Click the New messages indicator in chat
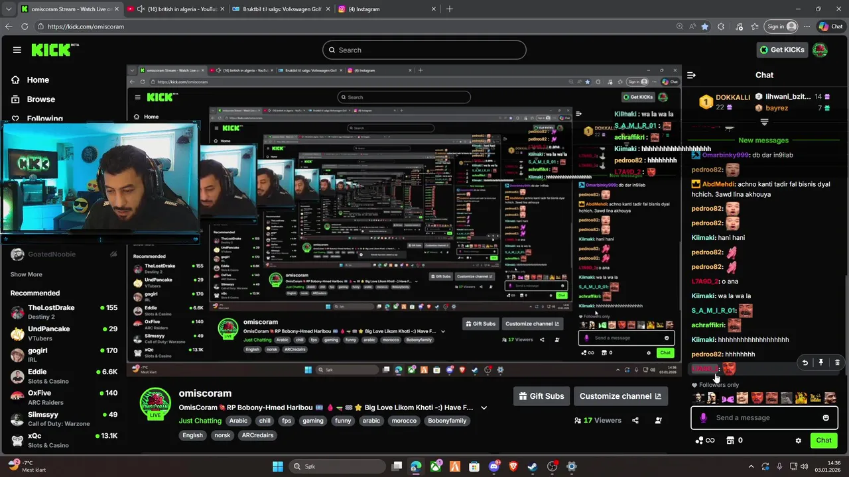 coord(763,140)
